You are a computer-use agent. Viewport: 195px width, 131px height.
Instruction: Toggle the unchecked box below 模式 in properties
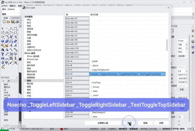[x=179, y=60]
